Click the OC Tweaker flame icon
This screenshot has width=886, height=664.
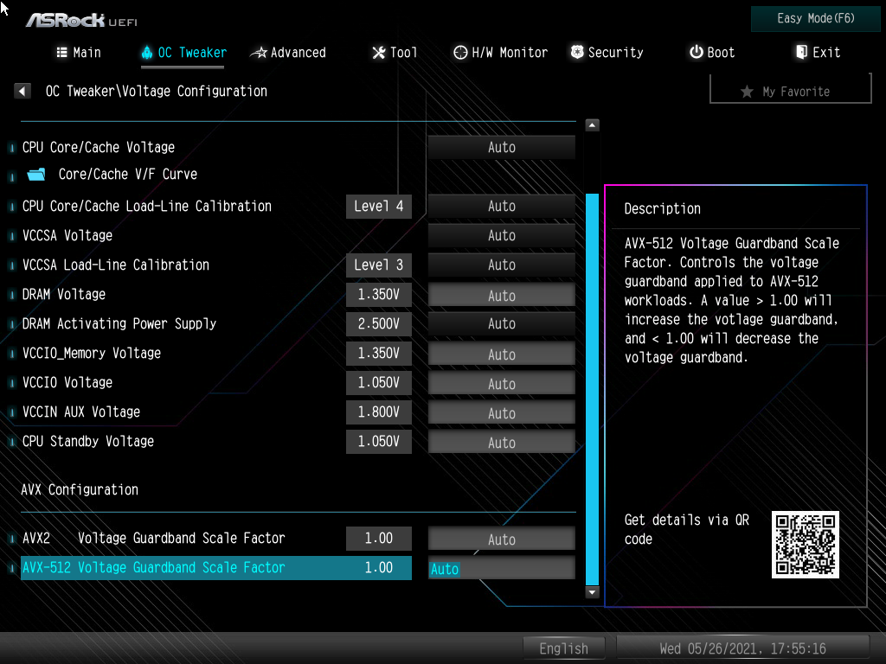pos(145,52)
